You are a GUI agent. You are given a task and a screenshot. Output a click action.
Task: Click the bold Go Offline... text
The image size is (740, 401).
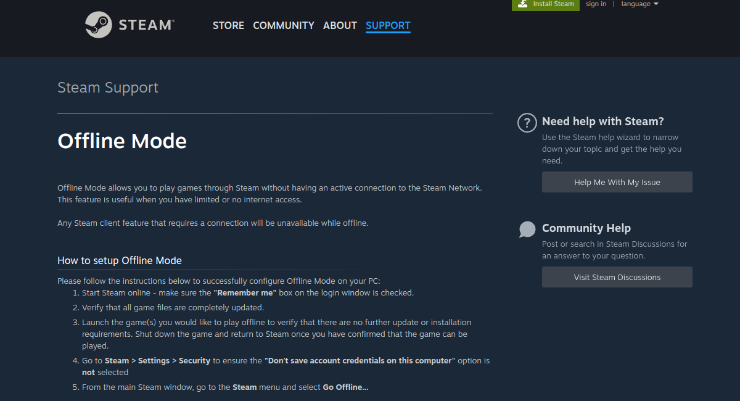[345, 387]
